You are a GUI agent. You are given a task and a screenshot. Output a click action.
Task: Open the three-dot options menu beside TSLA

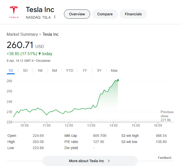click(55, 17)
